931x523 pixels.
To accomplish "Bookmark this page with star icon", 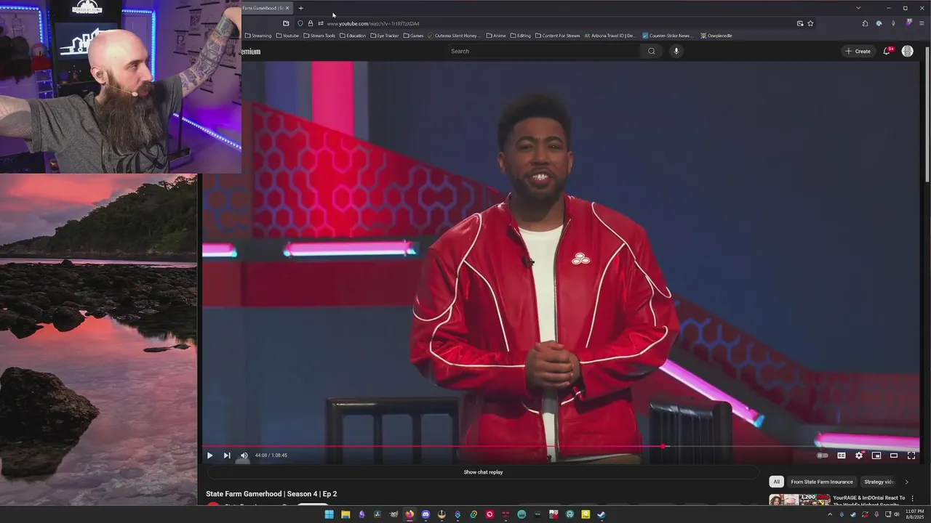I will [810, 23].
